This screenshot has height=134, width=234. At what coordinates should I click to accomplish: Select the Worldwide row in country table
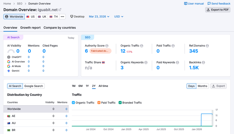pyautogui.click(x=36, y=109)
